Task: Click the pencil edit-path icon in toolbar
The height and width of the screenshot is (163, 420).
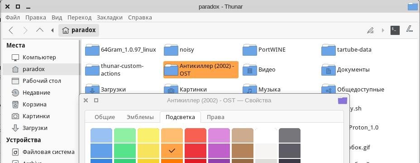Action: click(x=371, y=30)
